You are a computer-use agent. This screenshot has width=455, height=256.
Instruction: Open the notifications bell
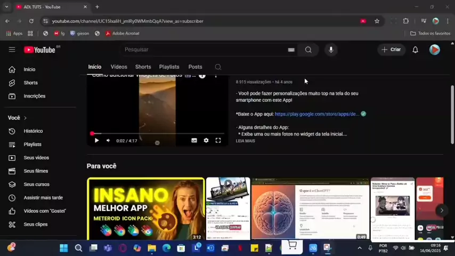point(415,50)
